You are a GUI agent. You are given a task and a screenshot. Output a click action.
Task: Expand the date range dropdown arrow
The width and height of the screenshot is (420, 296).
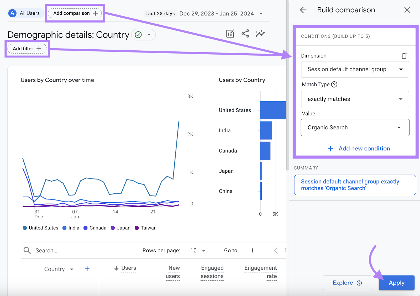(261, 14)
